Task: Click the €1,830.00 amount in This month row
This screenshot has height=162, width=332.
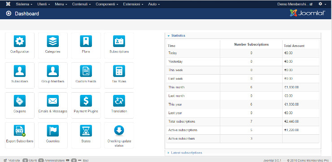Action: 292,87
